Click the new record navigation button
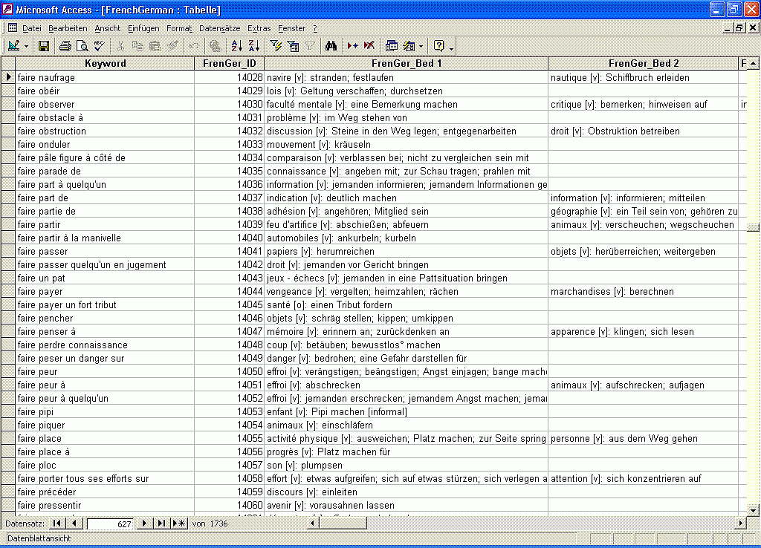 point(179,523)
